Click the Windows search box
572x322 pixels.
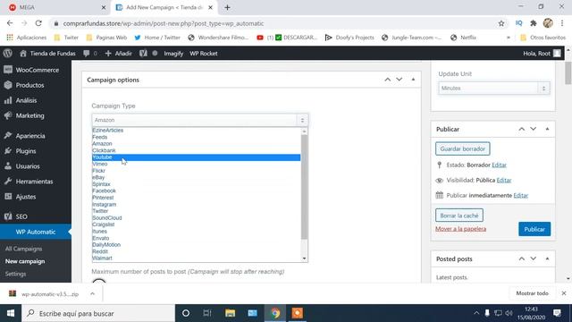pos(98,313)
